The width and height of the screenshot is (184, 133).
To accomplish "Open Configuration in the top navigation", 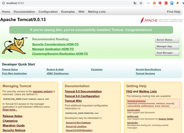I will pos(48,12).
